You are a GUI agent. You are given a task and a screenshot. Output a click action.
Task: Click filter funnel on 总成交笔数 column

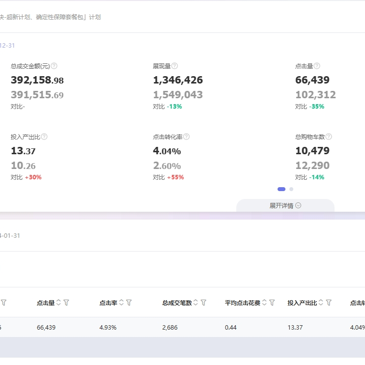coord(203,303)
